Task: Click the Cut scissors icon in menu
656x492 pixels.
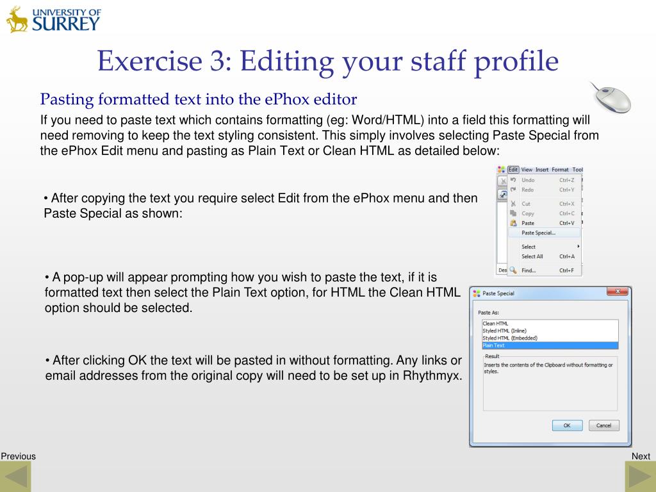Action: click(513, 204)
